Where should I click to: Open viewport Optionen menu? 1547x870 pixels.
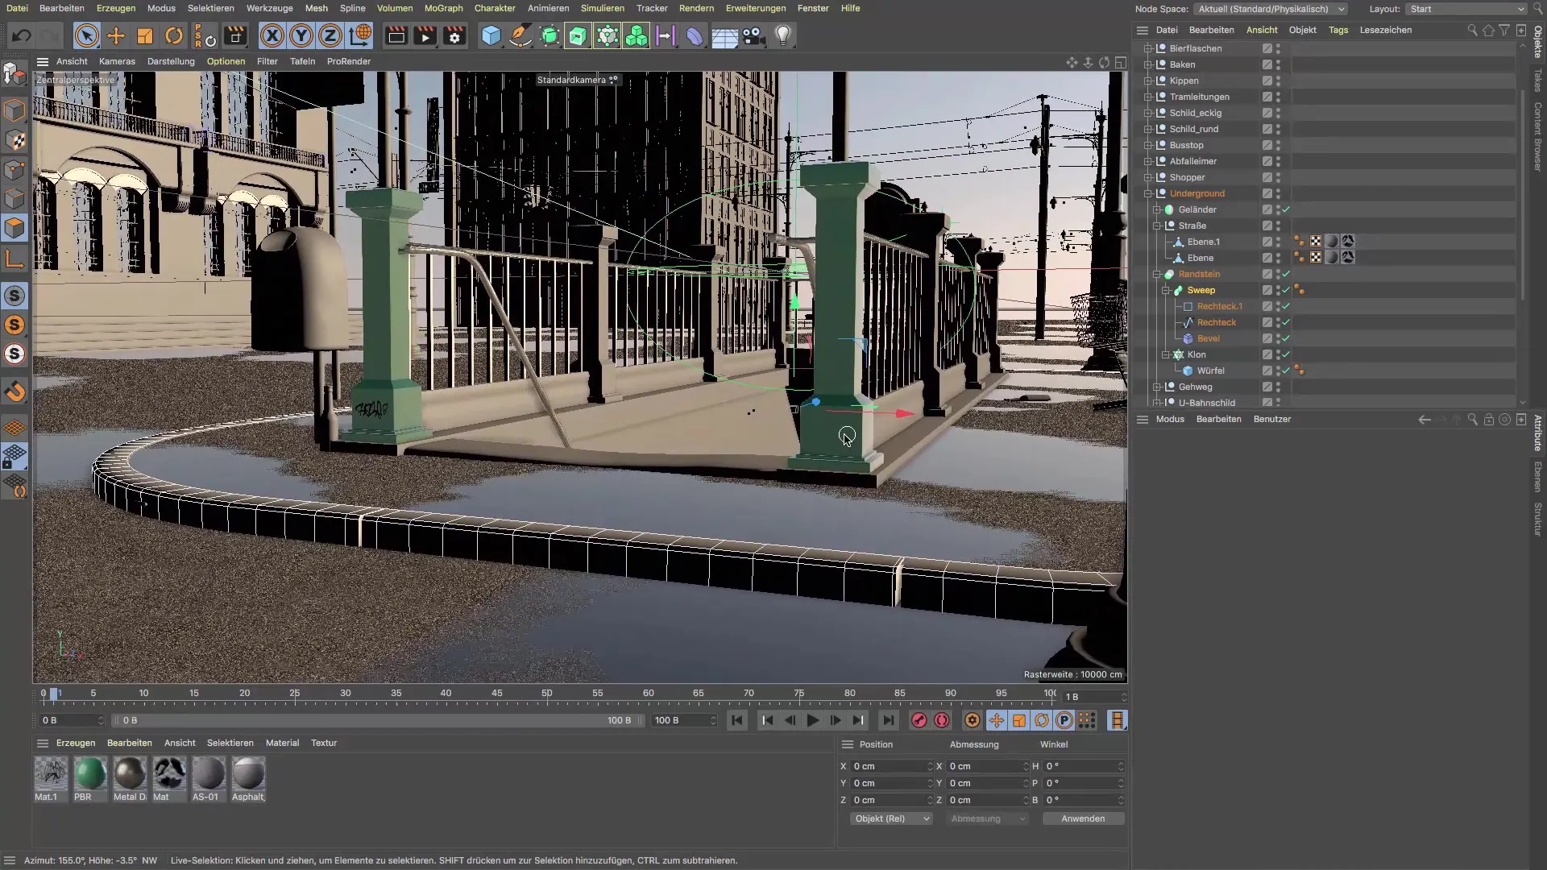(226, 61)
